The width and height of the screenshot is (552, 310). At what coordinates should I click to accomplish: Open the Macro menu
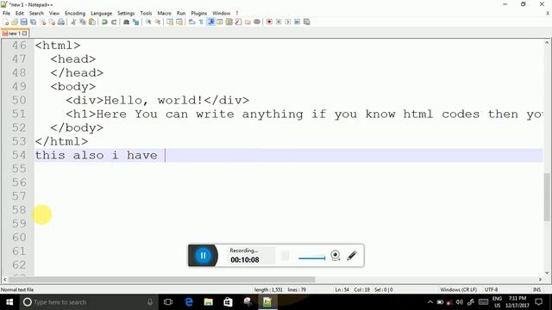[x=165, y=13]
